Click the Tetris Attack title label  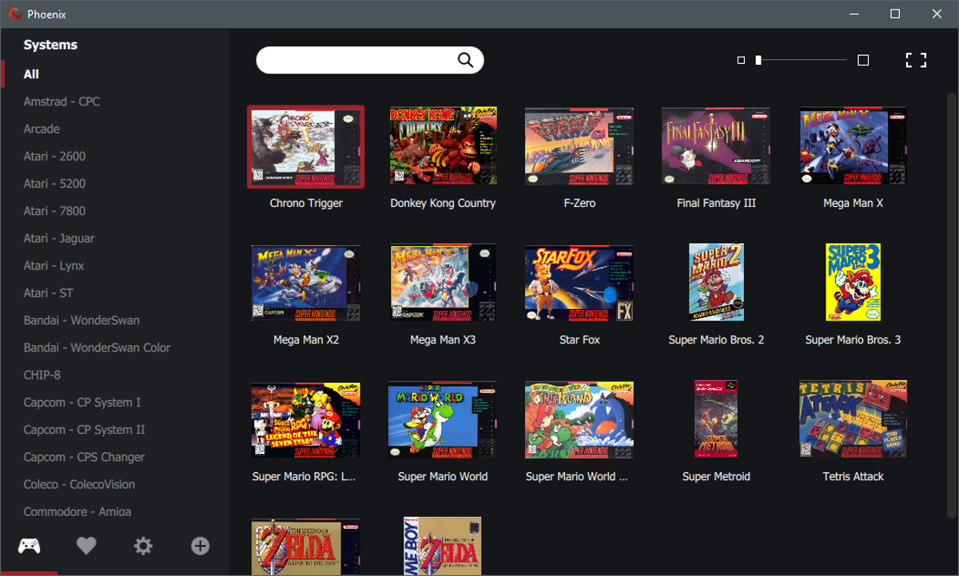(853, 477)
